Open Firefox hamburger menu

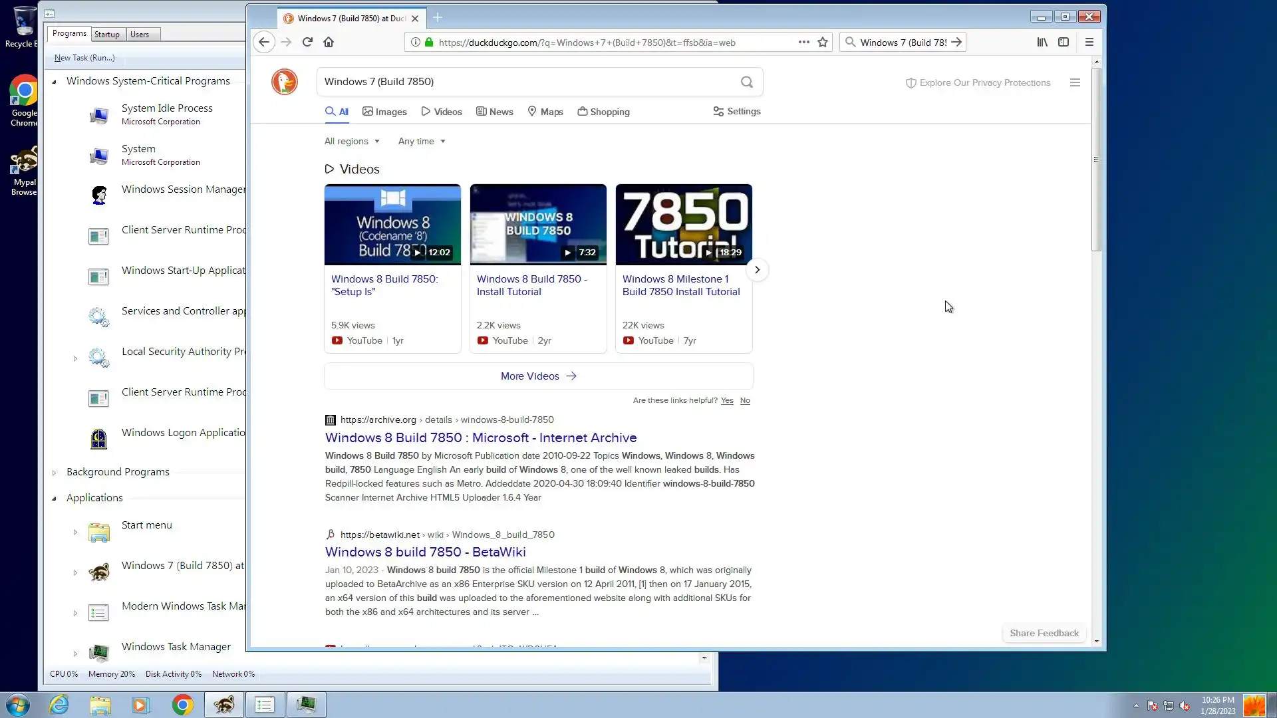(x=1089, y=42)
